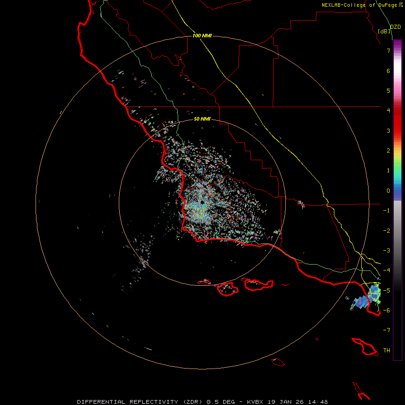Click the -5 dB colorbar label

pyautogui.click(x=387, y=290)
